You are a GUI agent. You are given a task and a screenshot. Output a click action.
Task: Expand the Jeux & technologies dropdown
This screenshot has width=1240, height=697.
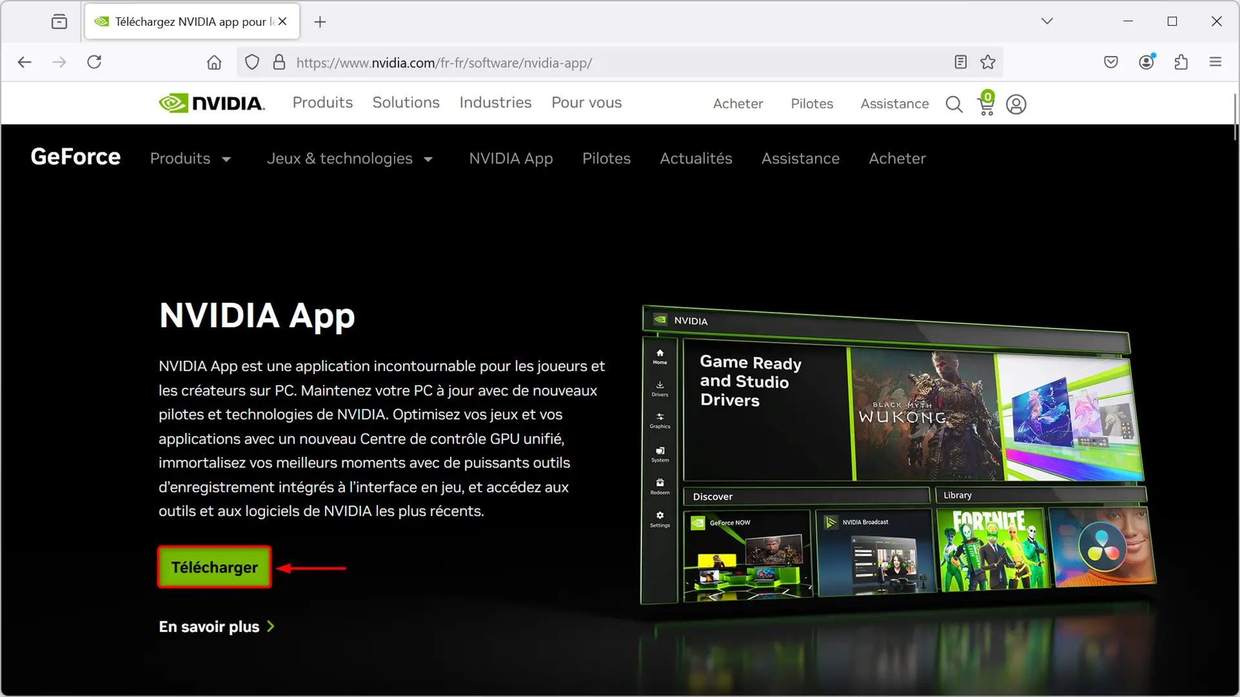pyautogui.click(x=349, y=159)
